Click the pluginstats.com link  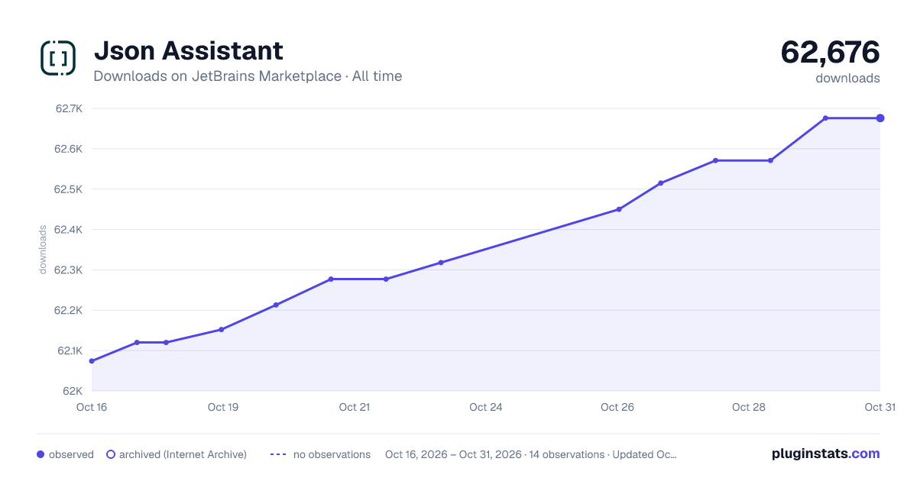825,454
